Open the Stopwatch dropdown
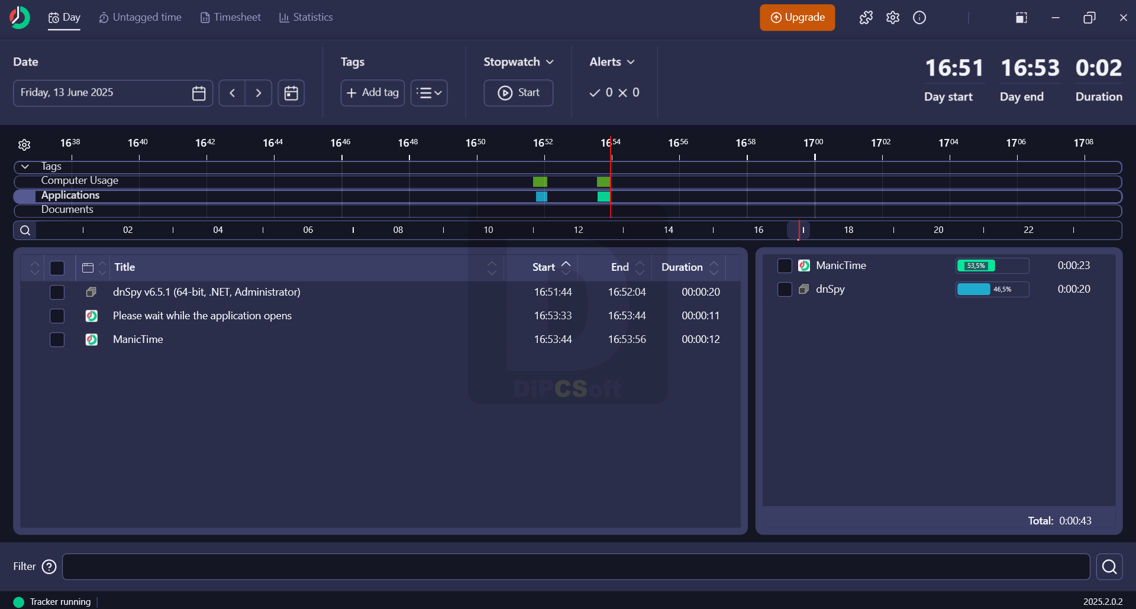This screenshot has height=609, width=1136. 518,62
